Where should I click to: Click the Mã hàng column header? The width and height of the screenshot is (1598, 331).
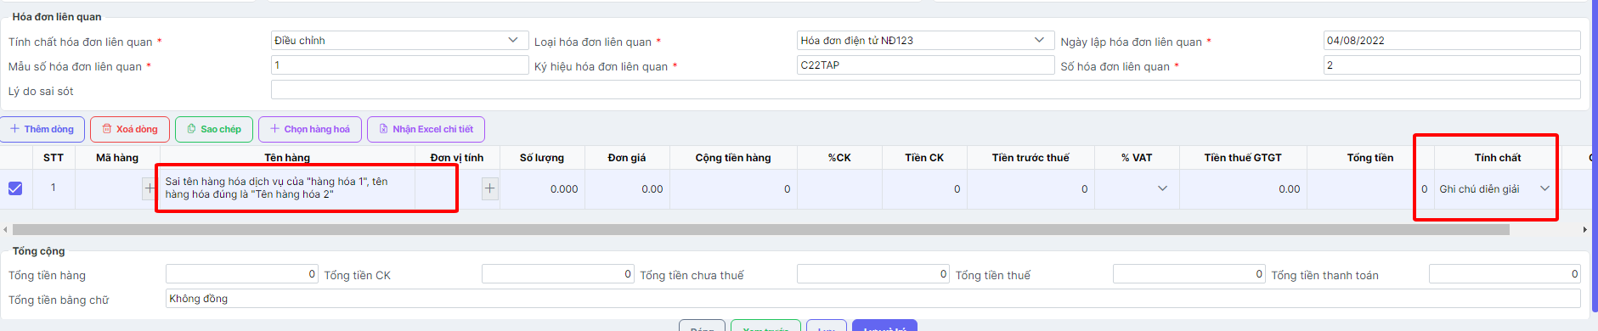(x=117, y=157)
